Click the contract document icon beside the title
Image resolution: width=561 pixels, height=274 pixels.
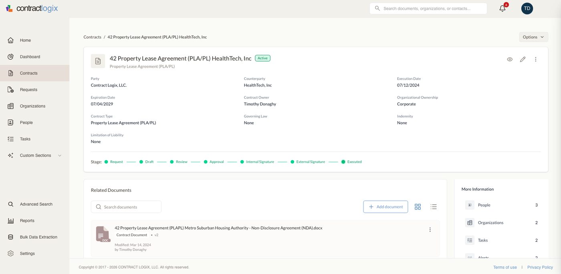tap(98, 61)
